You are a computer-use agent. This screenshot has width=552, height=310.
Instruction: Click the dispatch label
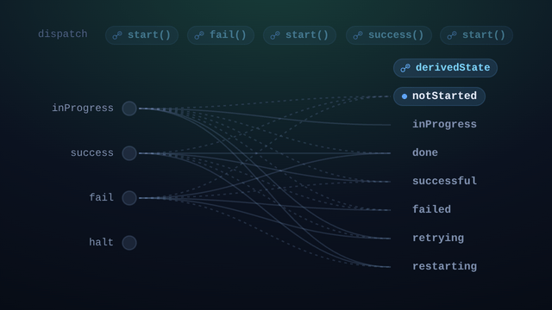(x=63, y=34)
